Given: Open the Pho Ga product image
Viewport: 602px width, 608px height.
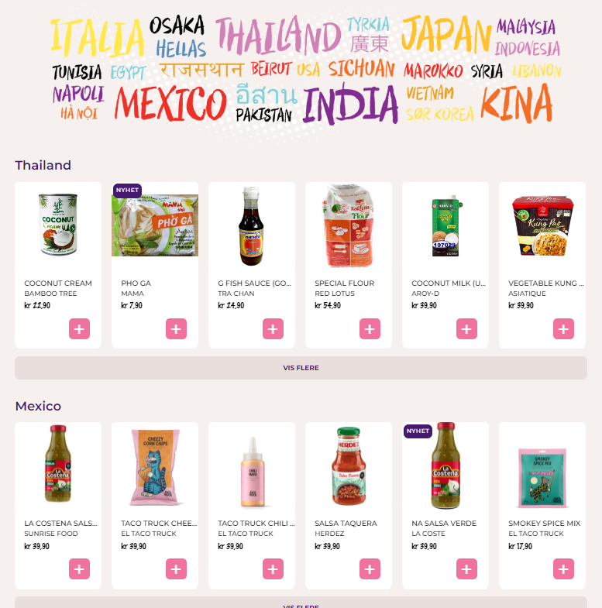Looking at the screenshot, I should coord(155,225).
